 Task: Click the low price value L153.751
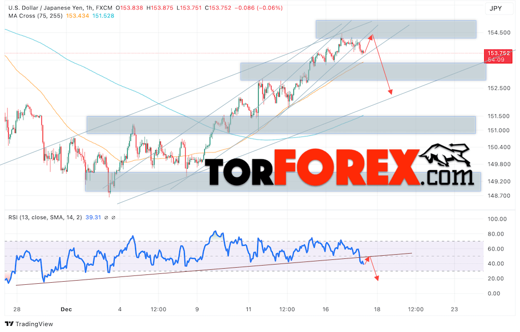pos(189,8)
